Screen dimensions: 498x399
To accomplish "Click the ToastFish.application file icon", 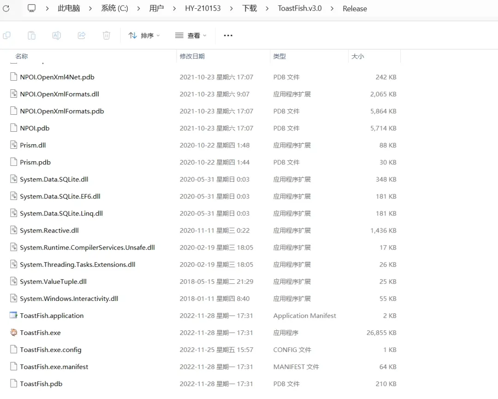I will (14, 315).
